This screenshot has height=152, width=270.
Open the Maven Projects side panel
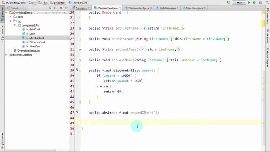(267, 57)
